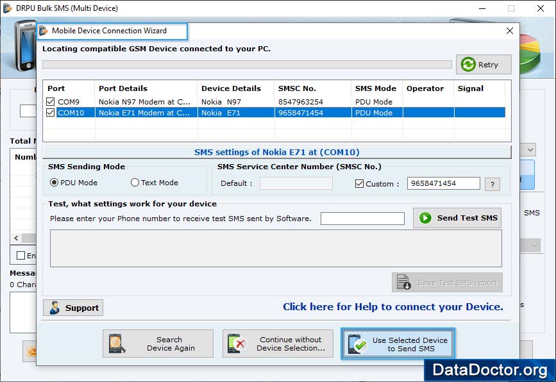The image size is (556, 382).
Task: Click the SMSC No. column header
Action: coord(296,88)
